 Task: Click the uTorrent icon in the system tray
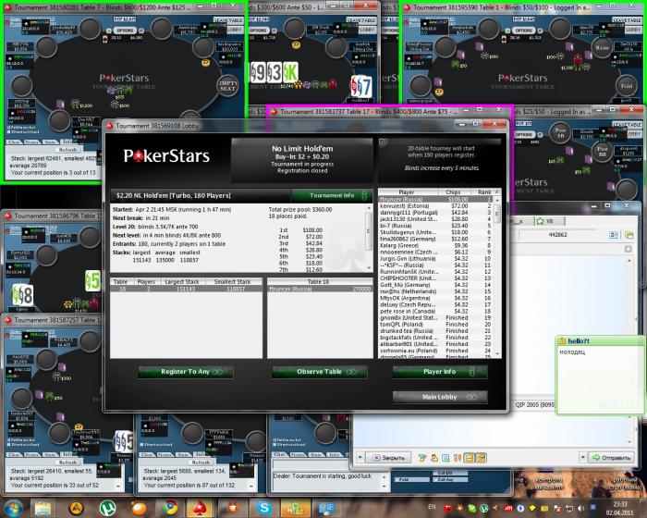point(483,508)
